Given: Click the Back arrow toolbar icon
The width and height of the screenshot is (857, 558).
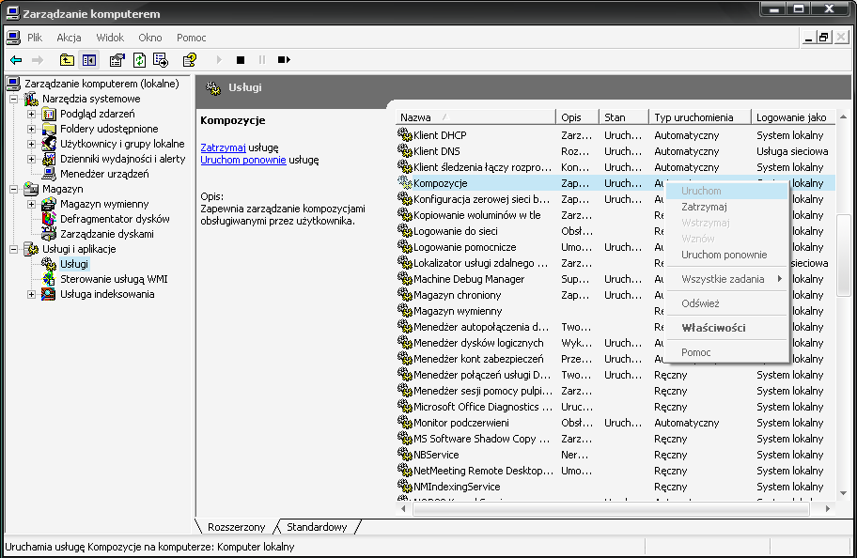Looking at the screenshot, I should (16, 60).
